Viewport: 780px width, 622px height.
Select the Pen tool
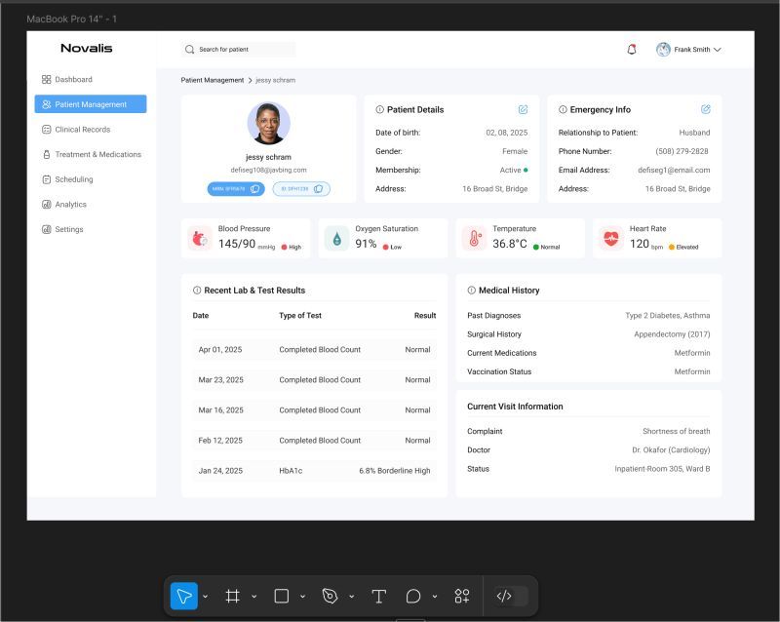(330, 596)
